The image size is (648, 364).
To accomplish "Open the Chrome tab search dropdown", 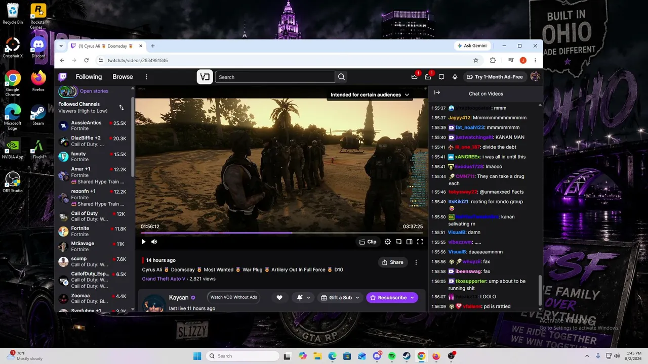I will 61,45.
